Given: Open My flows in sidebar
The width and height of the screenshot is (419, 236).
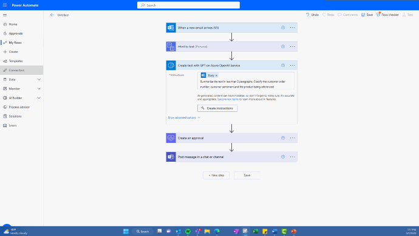Looking at the screenshot, I should click(x=22, y=43).
